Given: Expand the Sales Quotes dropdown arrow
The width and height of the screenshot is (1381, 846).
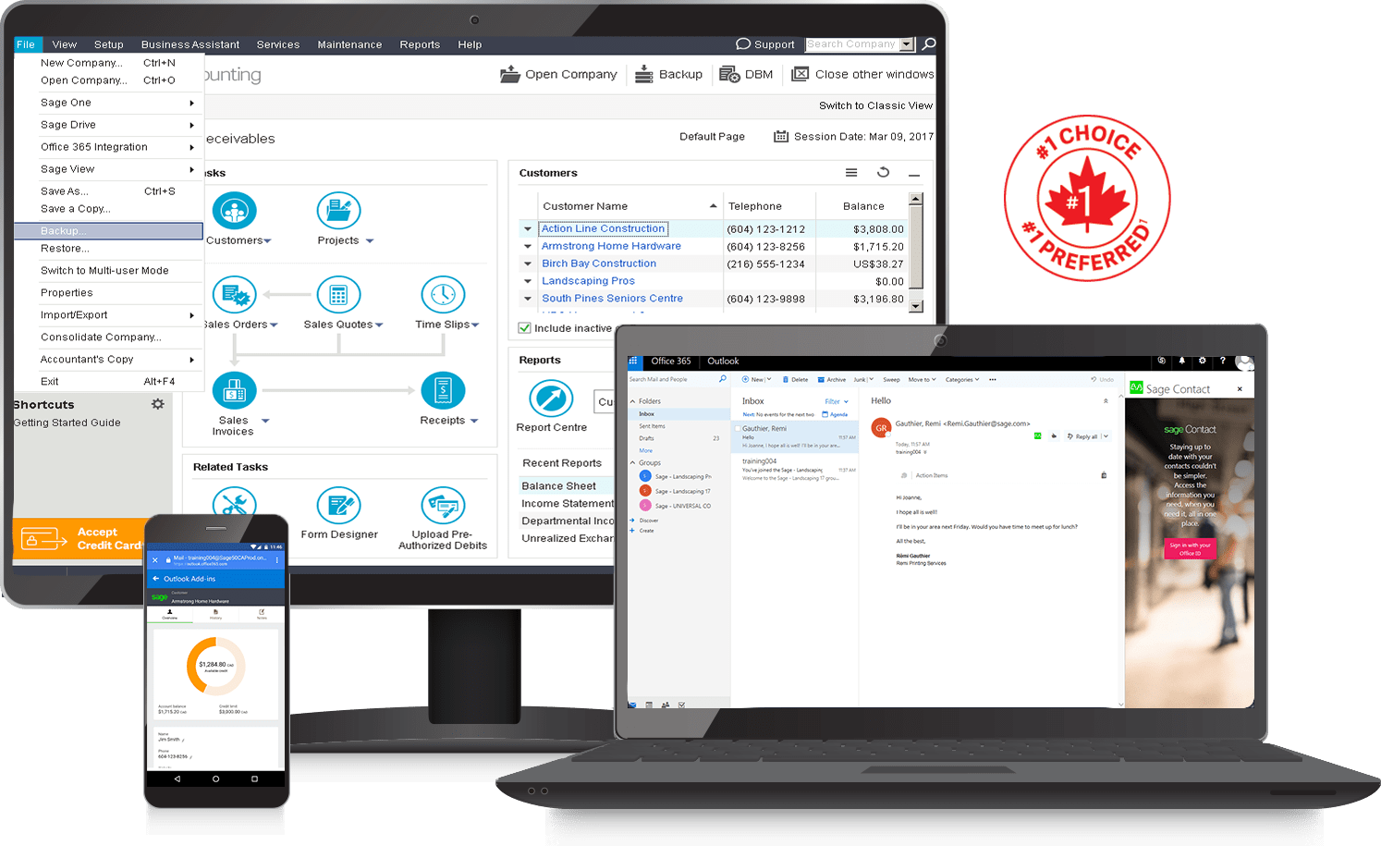Looking at the screenshot, I should point(379,325).
